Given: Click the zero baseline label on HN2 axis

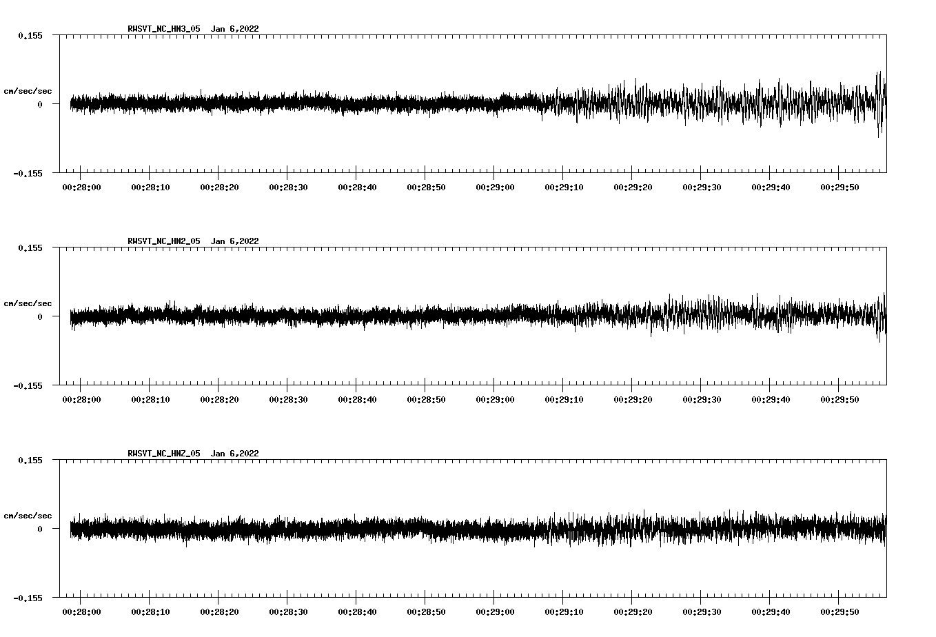Looking at the screenshot, I should (40, 316).
